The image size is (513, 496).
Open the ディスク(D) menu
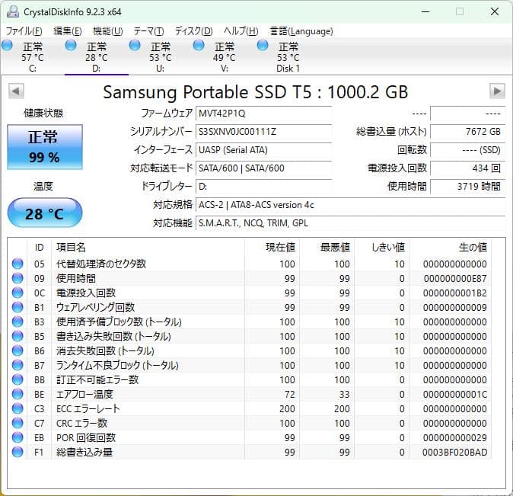click(193, 31)
